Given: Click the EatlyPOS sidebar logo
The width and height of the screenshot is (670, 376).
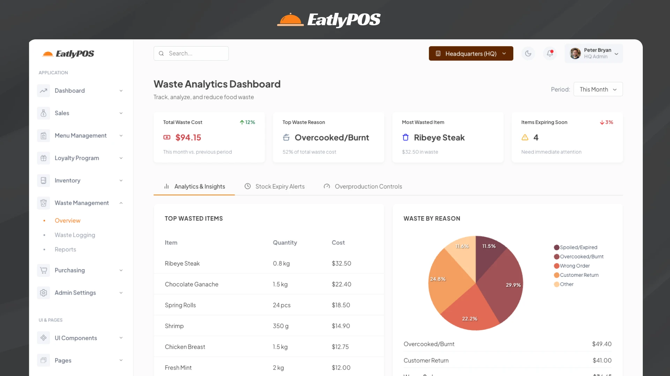Looking at the screenshot, I should (x=68, y=54).
